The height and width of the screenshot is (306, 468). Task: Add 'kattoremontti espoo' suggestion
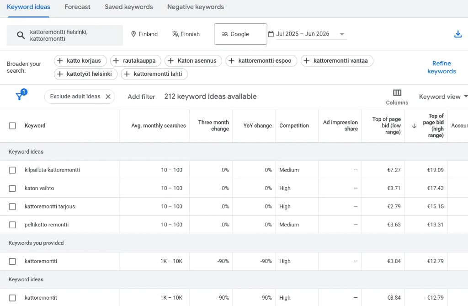point(261,61)
